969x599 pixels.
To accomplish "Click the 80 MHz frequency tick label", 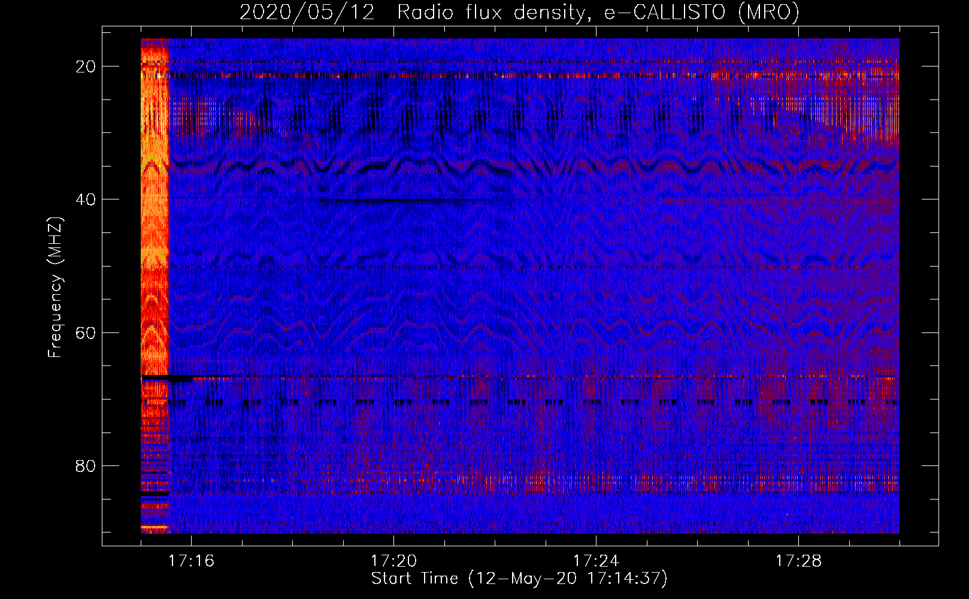I will coord(86,465).
